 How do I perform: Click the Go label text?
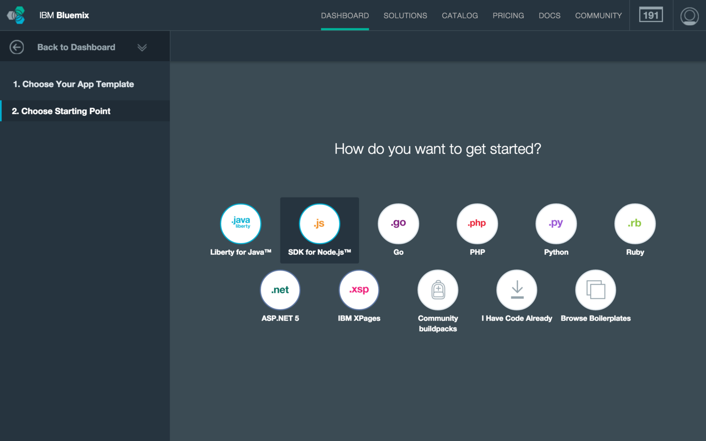click(x=399, y=252)
